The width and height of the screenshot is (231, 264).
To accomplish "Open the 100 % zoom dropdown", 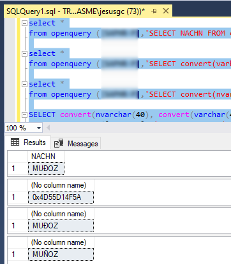I will tap(39, 128).
